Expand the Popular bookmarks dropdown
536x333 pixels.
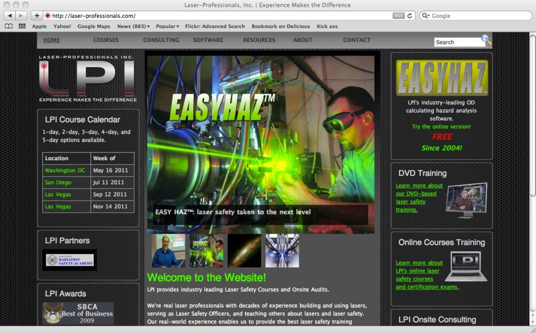[167, 26]
